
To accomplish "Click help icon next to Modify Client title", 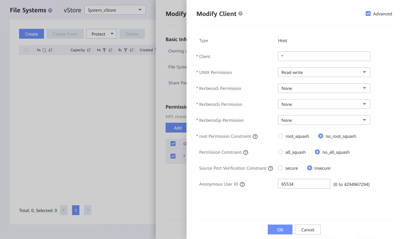I will pos(240,14).
